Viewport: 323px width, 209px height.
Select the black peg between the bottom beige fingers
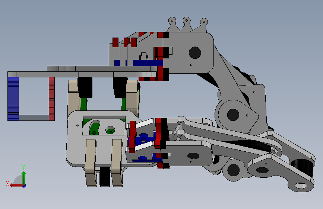[x=105, y=177]
